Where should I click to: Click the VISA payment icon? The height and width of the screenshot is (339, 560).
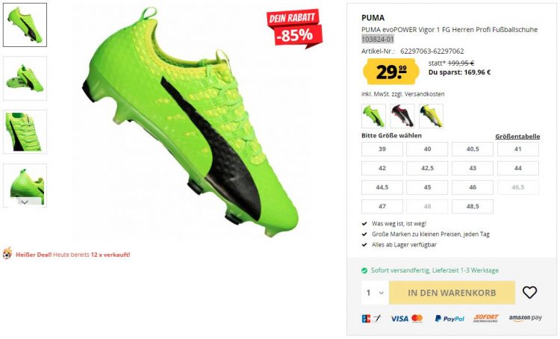tap(399, 318)
